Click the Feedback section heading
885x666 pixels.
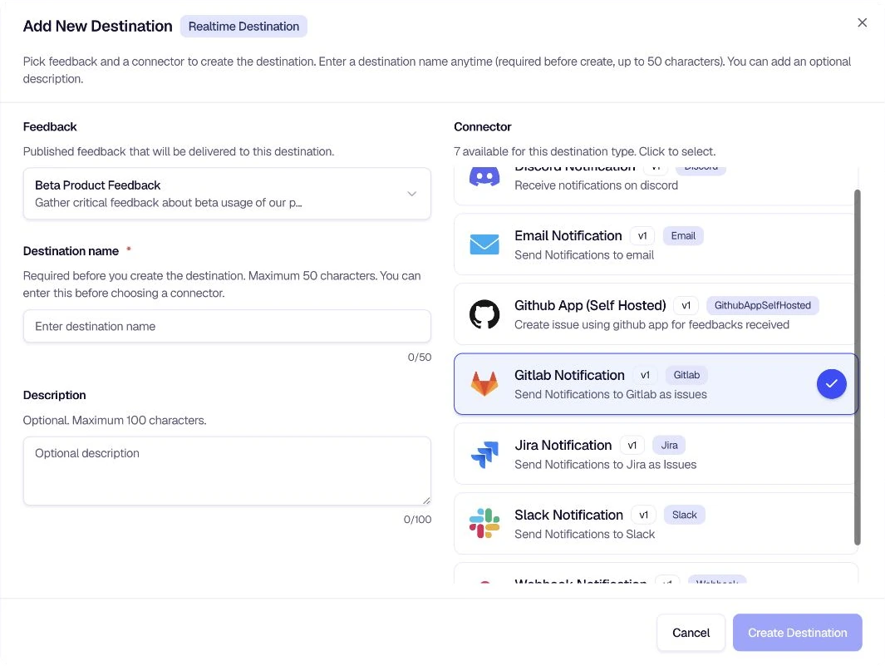coord(50,127)
